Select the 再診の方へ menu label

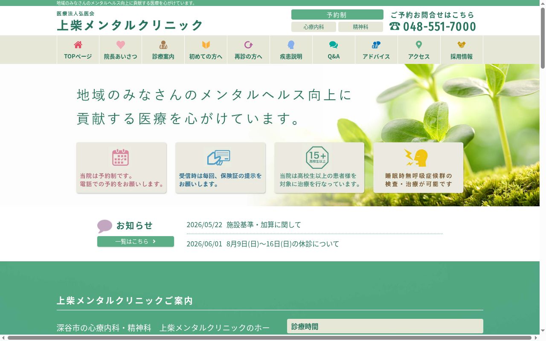(249, 56)
